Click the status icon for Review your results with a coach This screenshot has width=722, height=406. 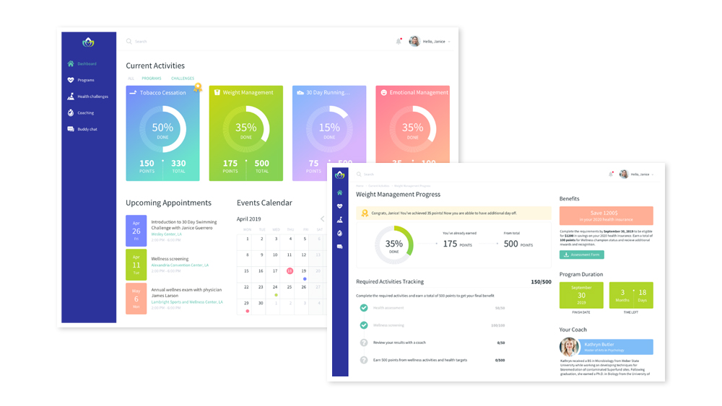click(364, 343)
